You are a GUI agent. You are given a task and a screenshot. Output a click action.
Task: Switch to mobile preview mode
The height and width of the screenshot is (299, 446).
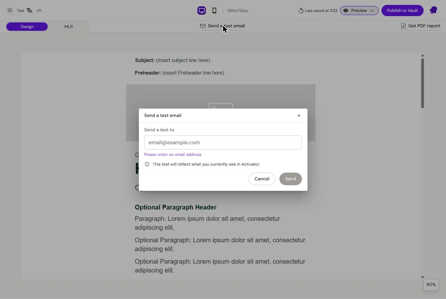click(214, 11)
